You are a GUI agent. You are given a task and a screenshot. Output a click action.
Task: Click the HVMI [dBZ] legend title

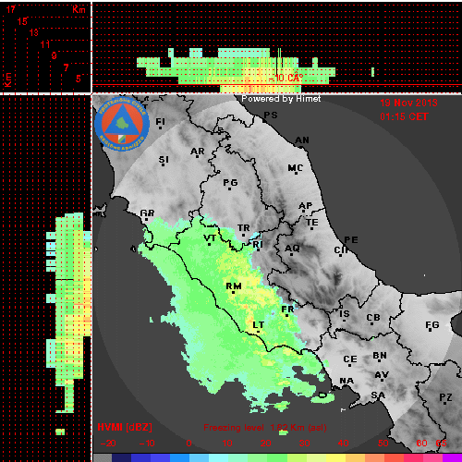coord(125,427)
